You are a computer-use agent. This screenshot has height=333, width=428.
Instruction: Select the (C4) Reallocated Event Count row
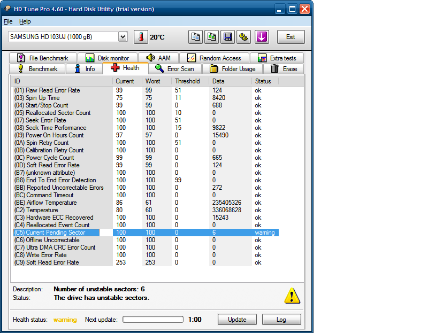tap(145, 225)
